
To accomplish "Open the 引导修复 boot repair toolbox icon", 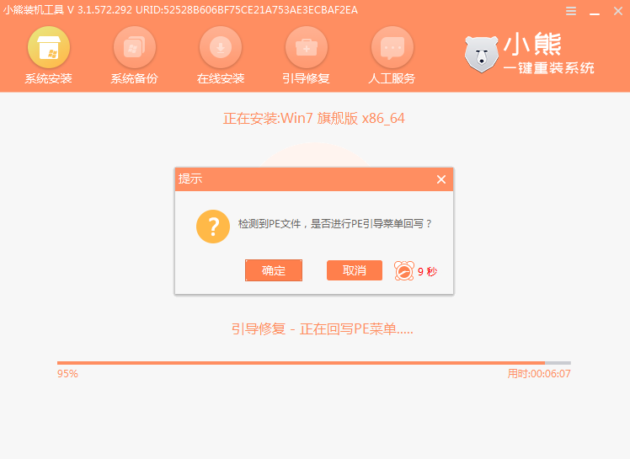I will (306, 48).
